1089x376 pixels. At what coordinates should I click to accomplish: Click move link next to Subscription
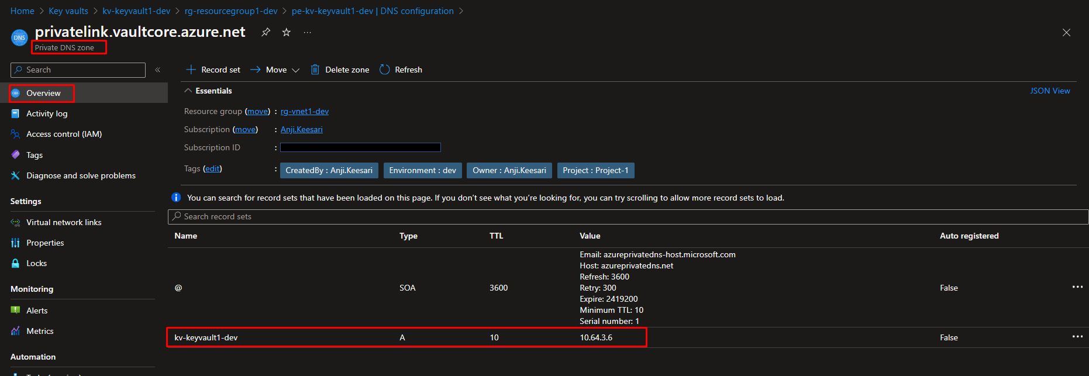[245, 129]
